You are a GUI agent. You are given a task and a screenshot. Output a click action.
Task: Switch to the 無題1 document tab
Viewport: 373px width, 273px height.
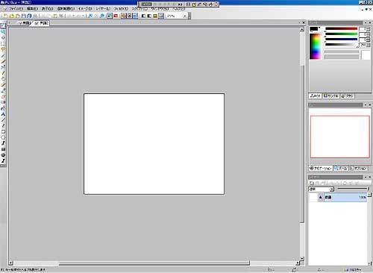[x=25, y=23]
